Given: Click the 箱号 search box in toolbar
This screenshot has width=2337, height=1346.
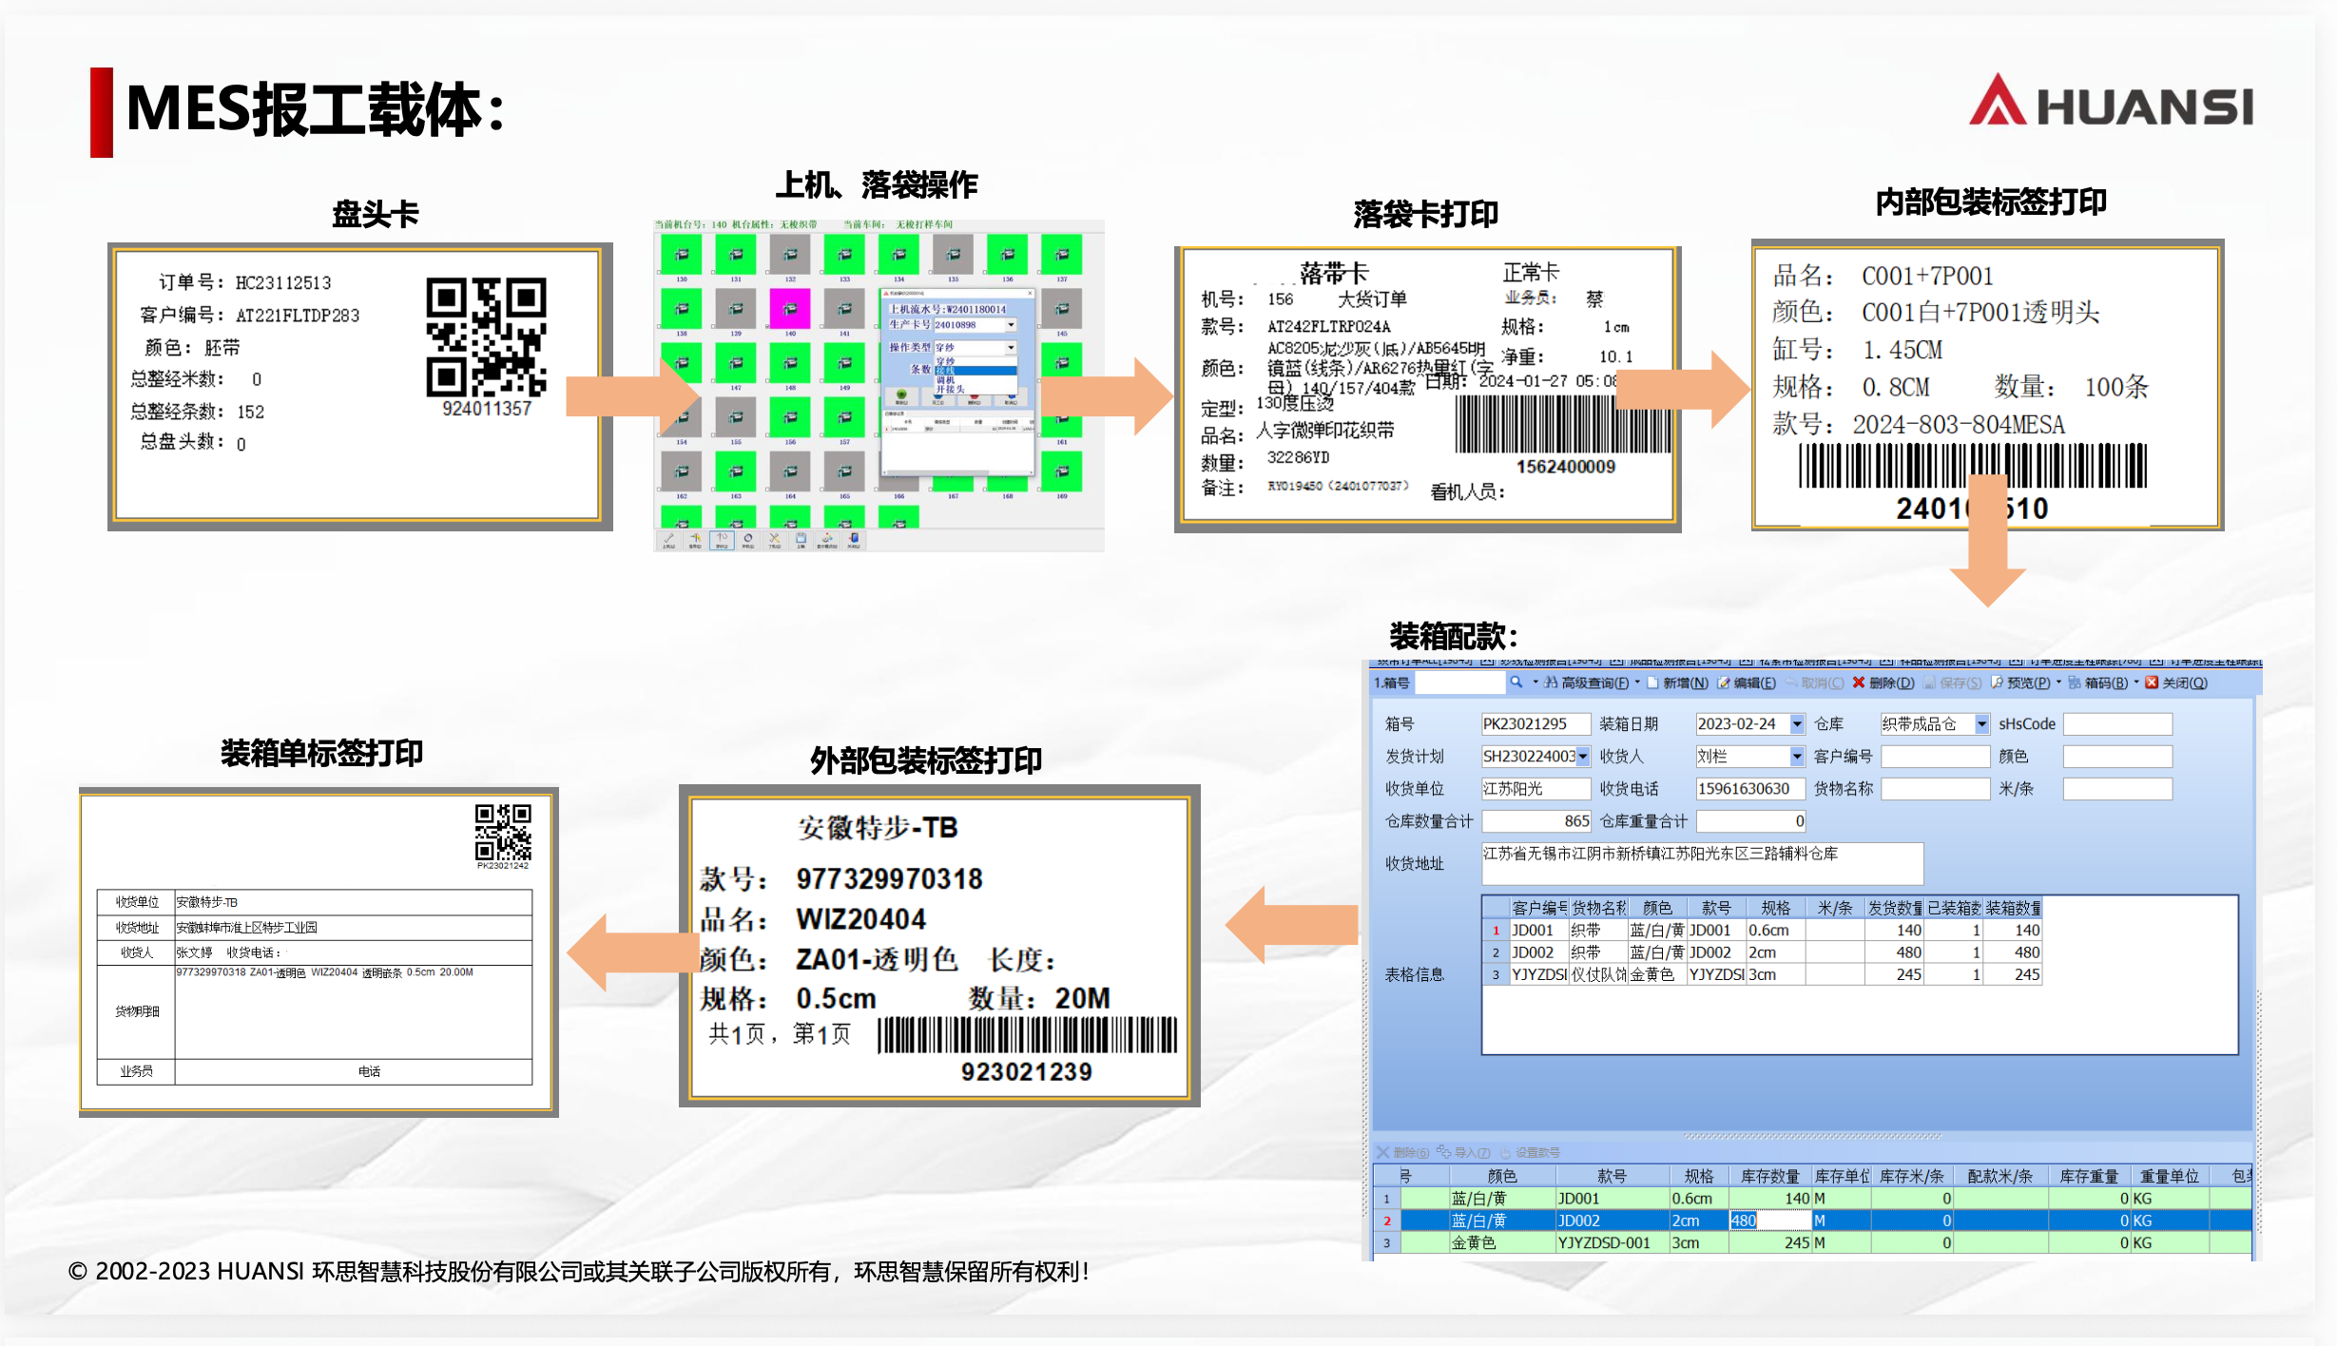Looking at the screenshot, I should [x=1461, y=683].
